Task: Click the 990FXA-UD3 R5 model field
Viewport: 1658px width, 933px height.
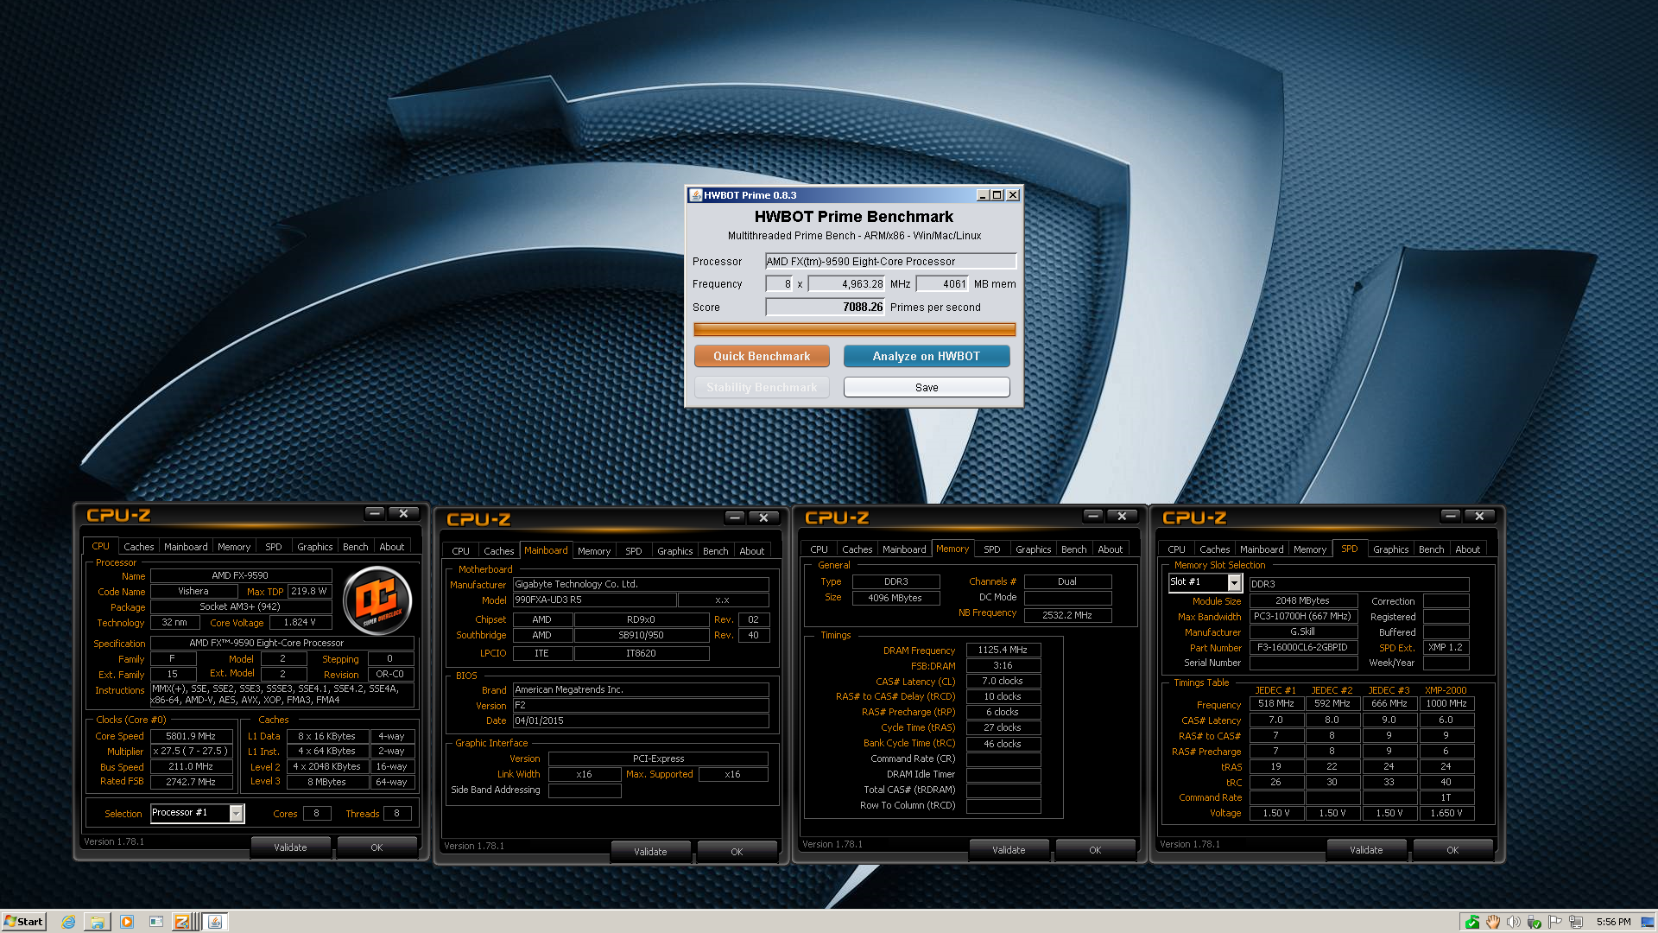Action: tap(594, 600)
